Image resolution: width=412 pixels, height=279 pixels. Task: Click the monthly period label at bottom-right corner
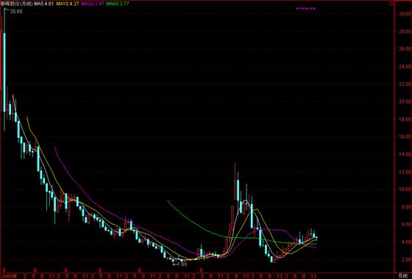(x=402, y=275)
